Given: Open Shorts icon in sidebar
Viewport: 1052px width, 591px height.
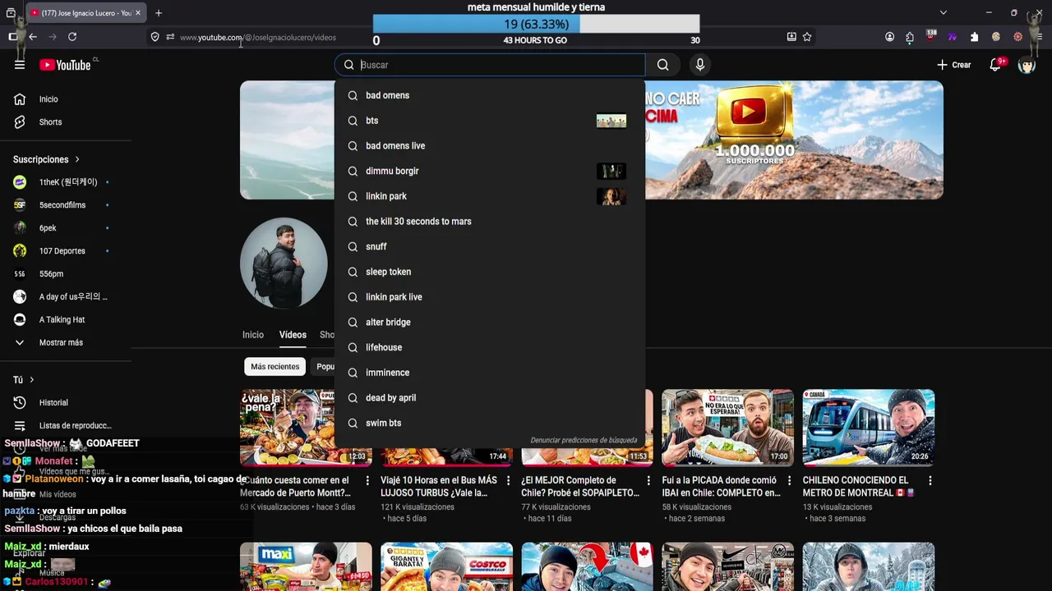Looking at the screenshot, I should [x=20, y=122].
